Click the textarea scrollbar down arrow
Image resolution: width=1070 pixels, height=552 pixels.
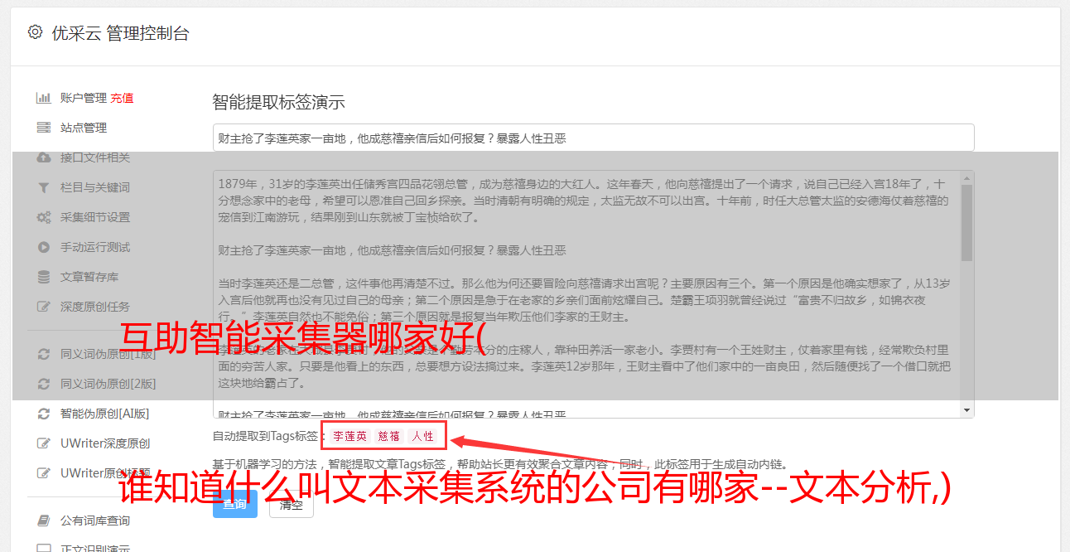(966, 410)
